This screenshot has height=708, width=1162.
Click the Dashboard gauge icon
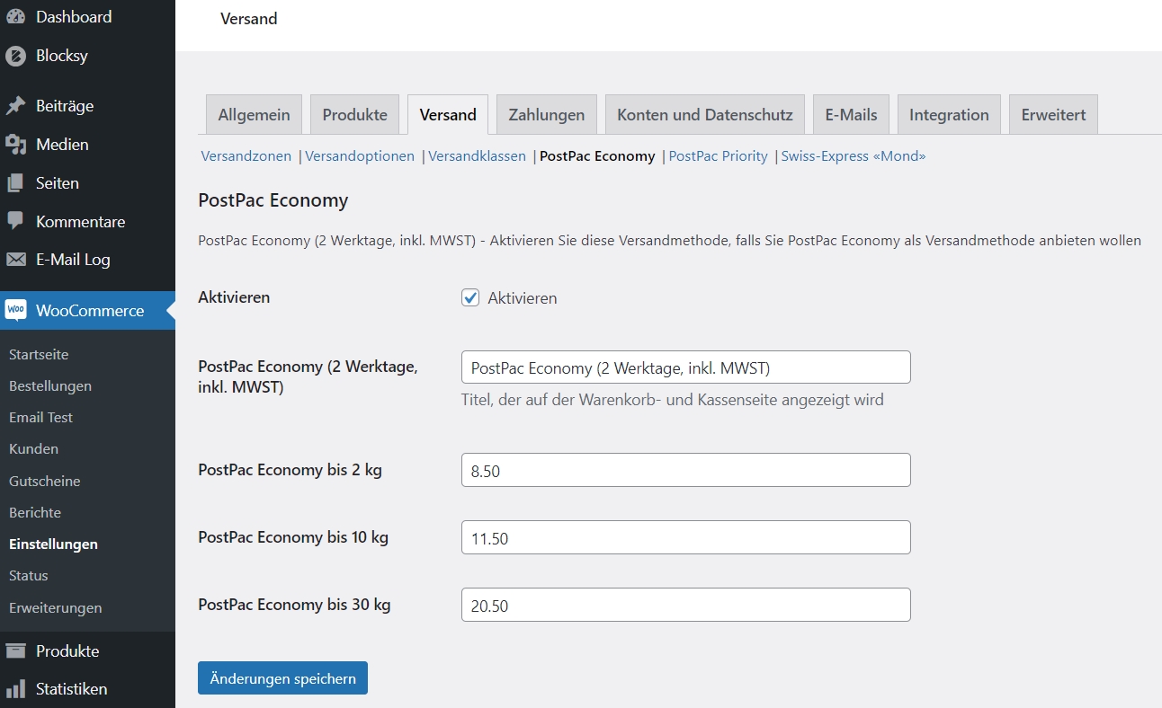click(x=15, y=17)
